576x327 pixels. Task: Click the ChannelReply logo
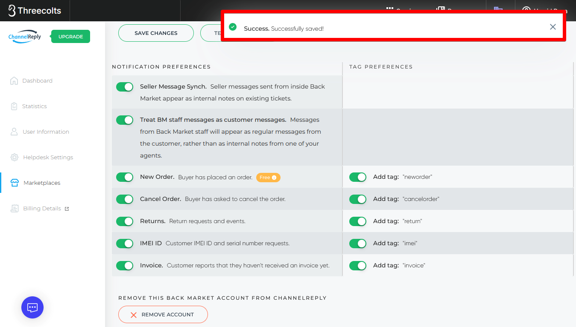click(x=25, y=36)
